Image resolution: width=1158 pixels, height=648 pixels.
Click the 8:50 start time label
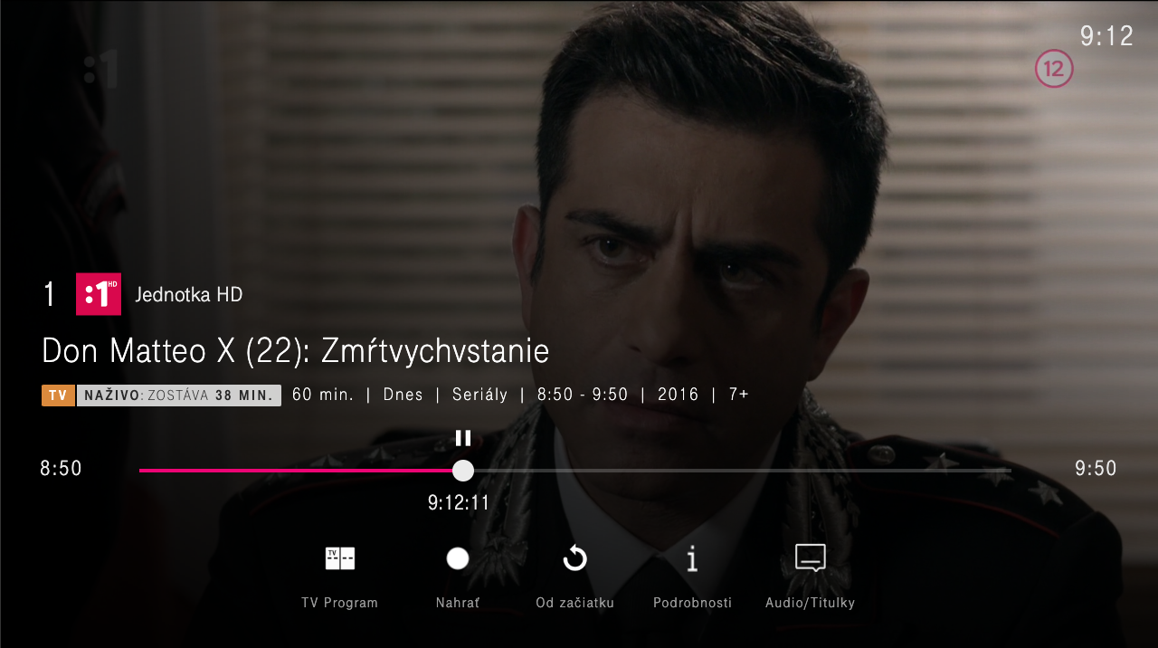61,469
